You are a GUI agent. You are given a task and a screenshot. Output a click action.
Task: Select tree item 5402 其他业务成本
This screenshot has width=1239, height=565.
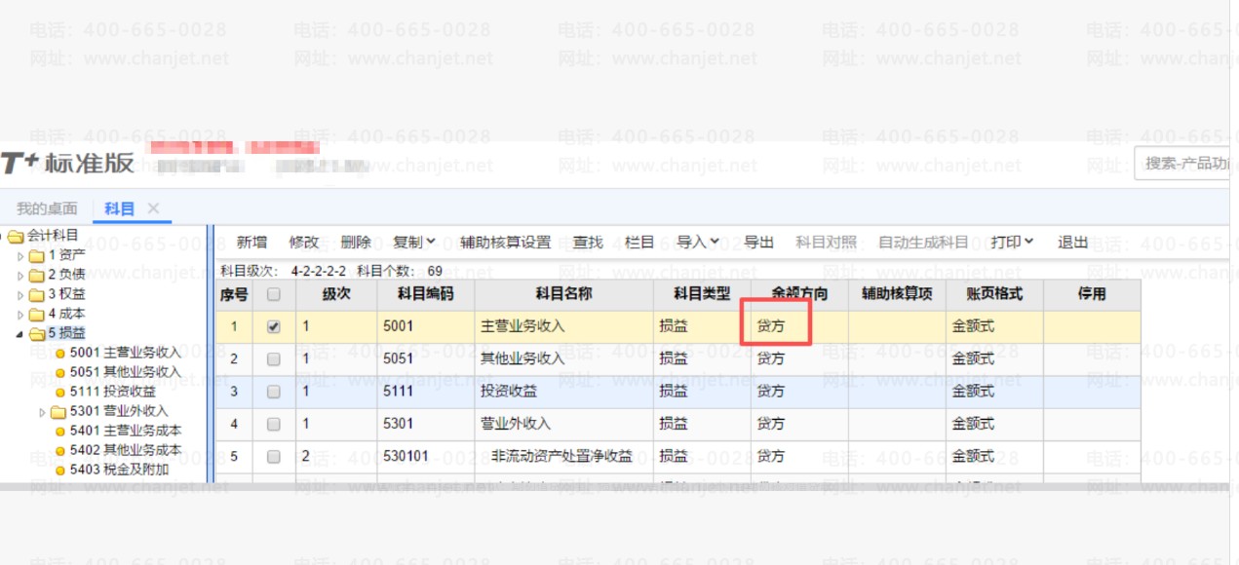[x=126, y=451]
